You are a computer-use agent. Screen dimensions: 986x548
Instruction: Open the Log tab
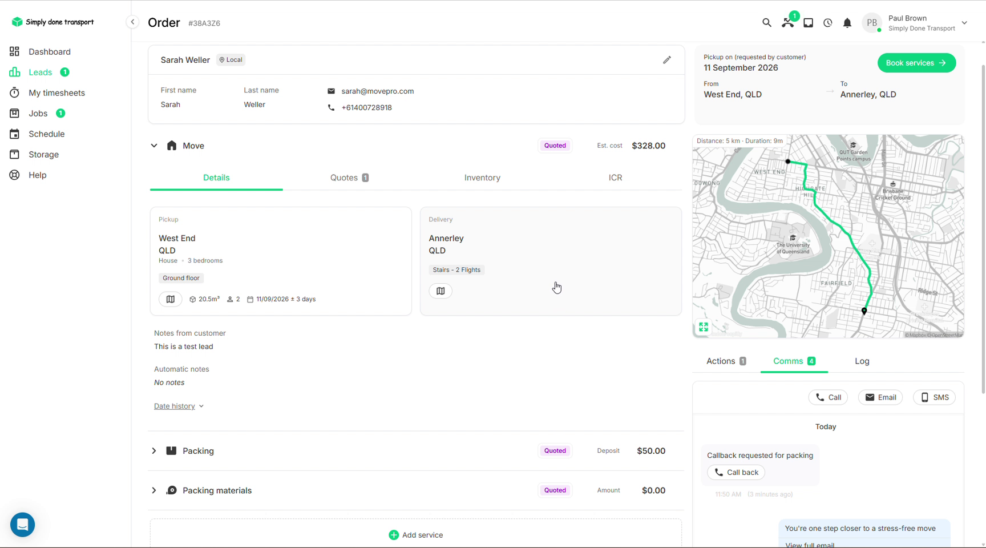coord(862,361)
